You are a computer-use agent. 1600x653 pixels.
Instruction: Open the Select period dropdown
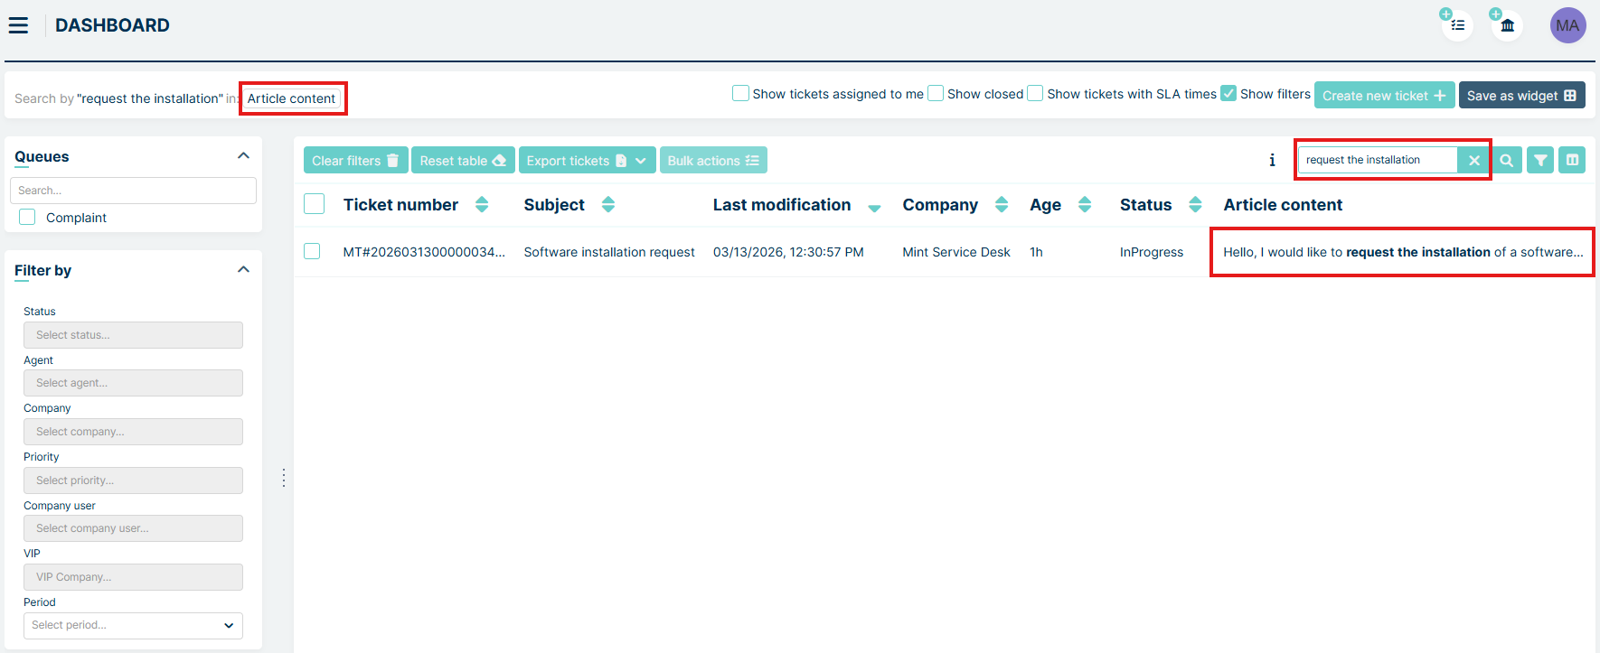pos(133,625)
